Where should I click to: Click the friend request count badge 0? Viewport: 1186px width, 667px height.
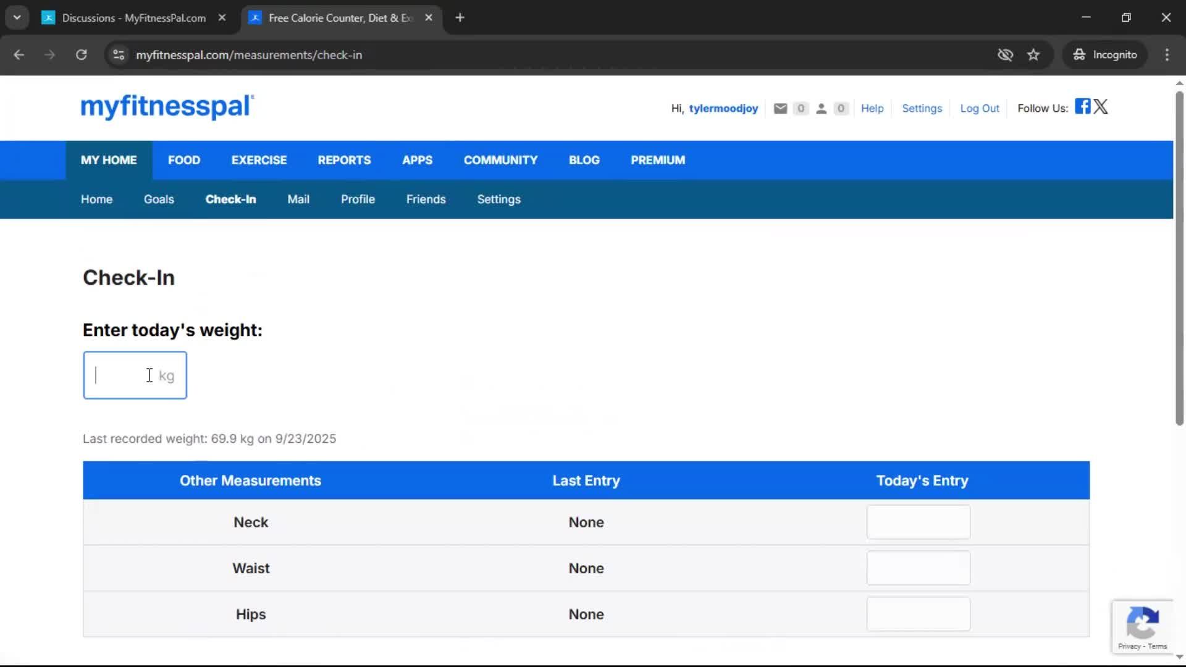[x=841, y=108]
